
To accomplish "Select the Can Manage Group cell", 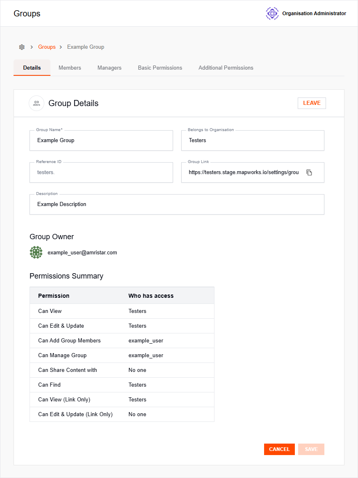I will [62, 355].
